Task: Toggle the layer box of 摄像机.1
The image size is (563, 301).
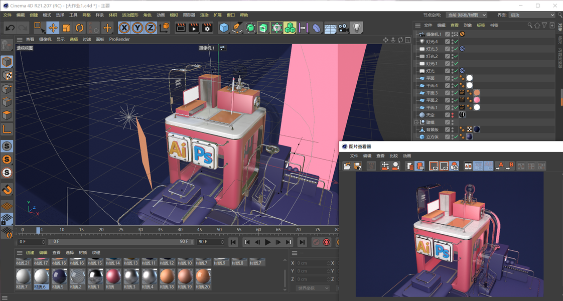Action: [x=448, y=34]
